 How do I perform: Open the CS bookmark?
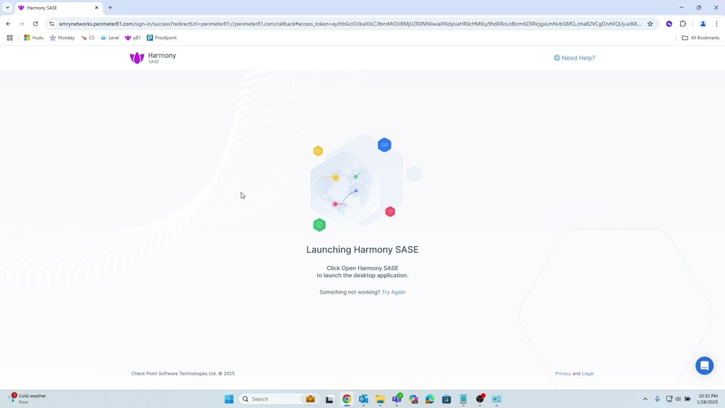pos(88,38)
